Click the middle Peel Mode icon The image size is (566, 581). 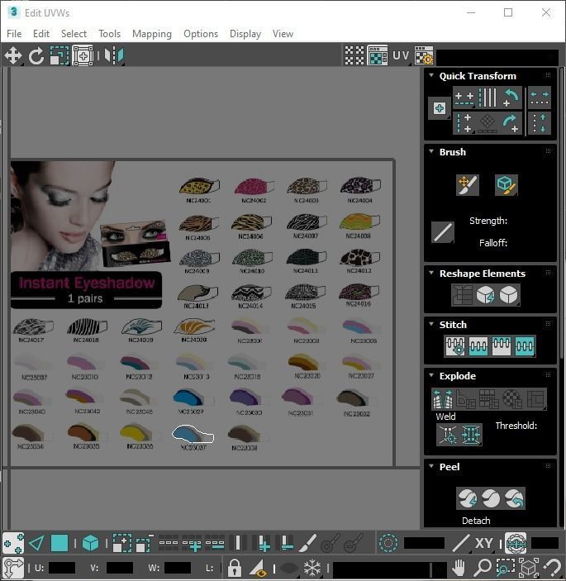491,498
